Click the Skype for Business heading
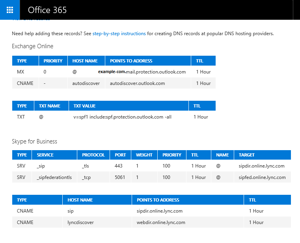The height and width of the screenshot is (243, 300). coord(34,141)
